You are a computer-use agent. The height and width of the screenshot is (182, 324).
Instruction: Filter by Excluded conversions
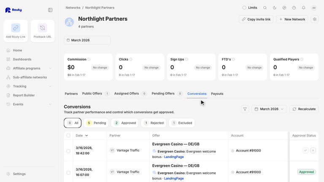click(182, 123)
